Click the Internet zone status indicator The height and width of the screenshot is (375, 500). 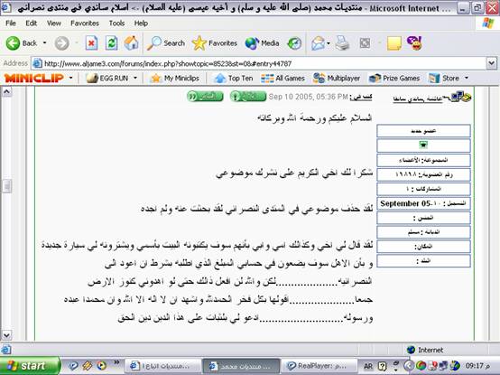click(x=425, y=350)
